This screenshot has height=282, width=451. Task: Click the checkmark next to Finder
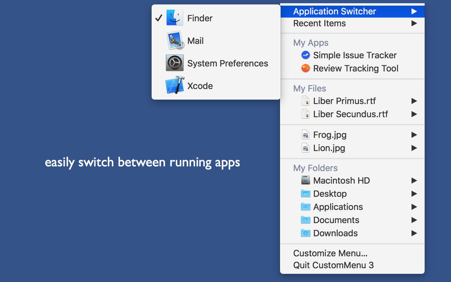[x=159, y=18]
